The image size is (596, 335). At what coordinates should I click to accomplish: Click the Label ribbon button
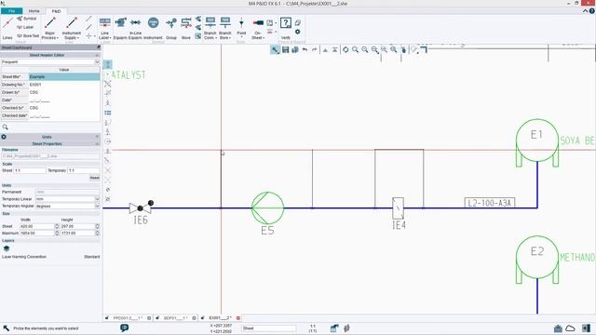tap(25, 27)
